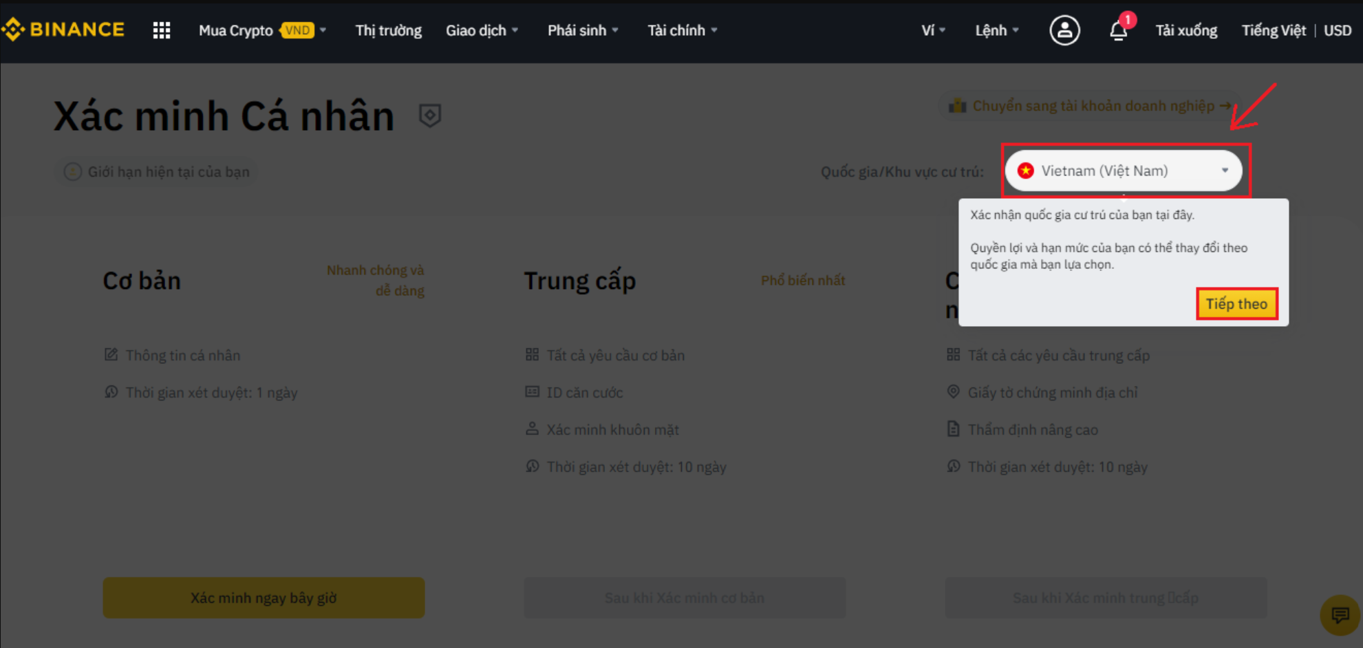The width and height of the screenshot is (1363, 648).
Task: Click the Thời gian xét duyệt: 10 ngày text under Trung cấp
Action: click(x=636, y=467)
